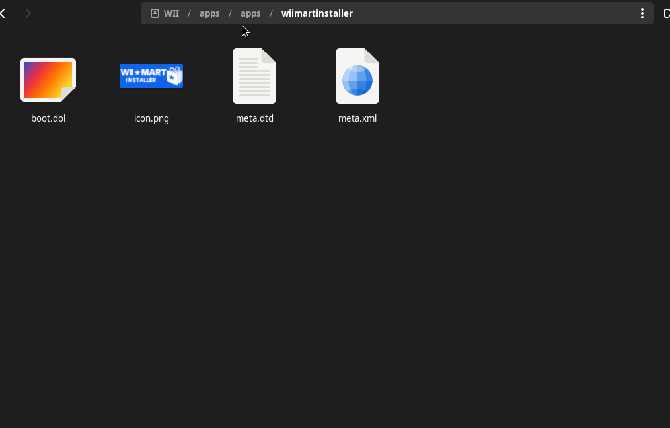This screenshot has width=670, height=428.
Task: Click the meta.dtd filename label
Action: (x=254, y=119)
